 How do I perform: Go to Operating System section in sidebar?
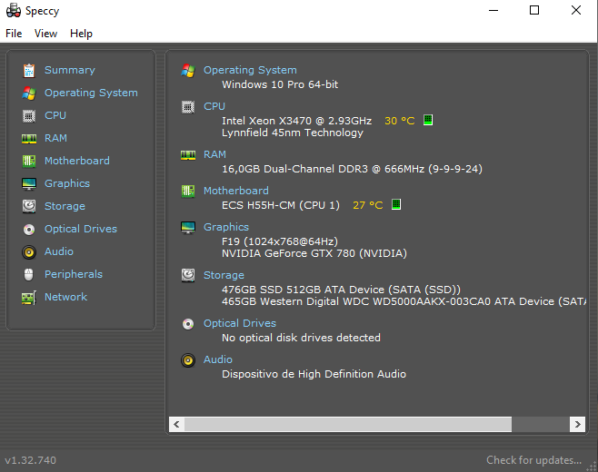coord(91,93)
